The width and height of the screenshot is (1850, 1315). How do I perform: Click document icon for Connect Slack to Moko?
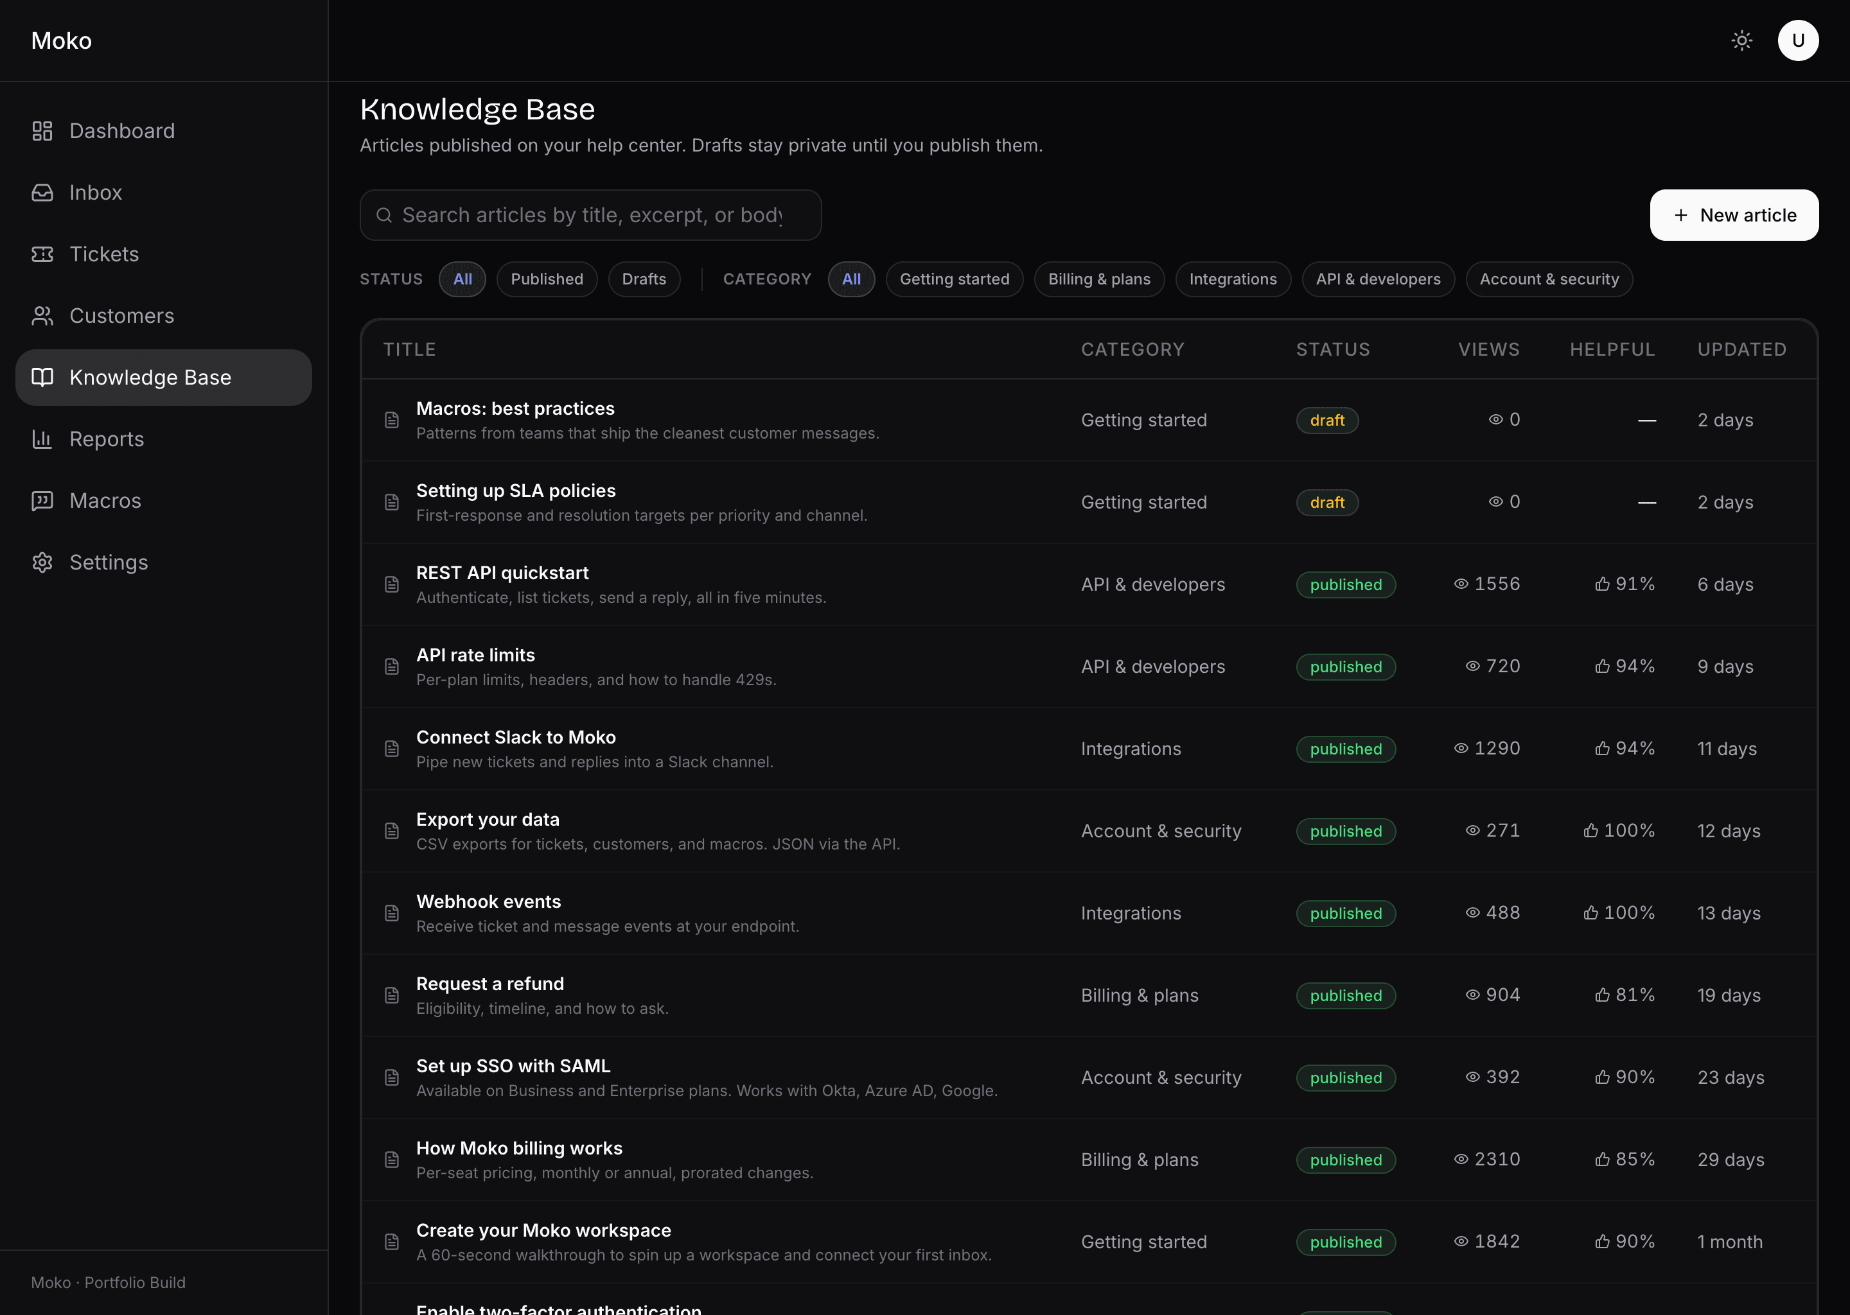tap(392, 749)
